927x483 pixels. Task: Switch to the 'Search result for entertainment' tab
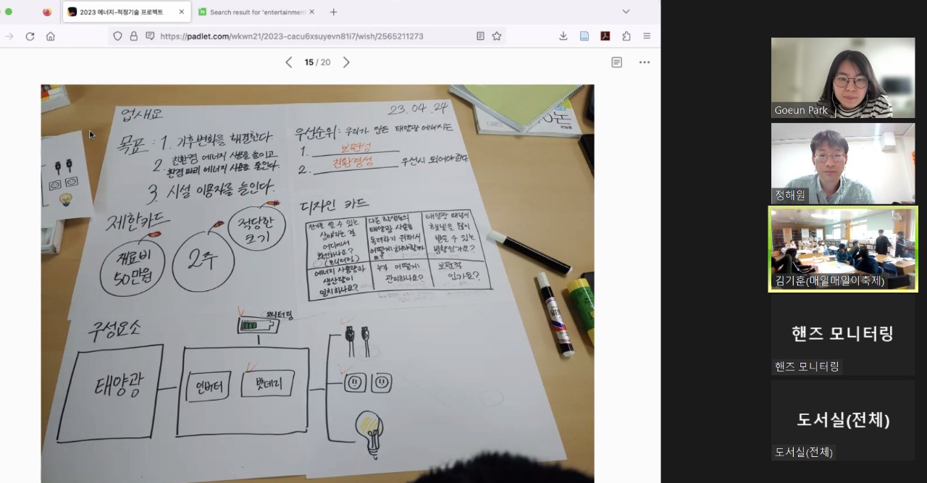257,12
